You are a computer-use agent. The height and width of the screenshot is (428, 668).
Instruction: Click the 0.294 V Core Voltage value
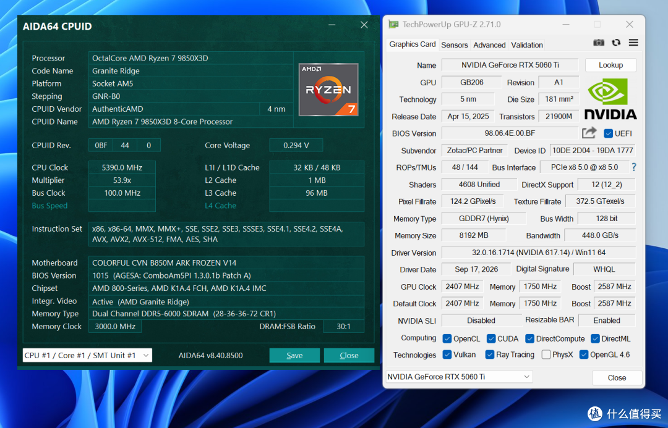tap(296, 146)
